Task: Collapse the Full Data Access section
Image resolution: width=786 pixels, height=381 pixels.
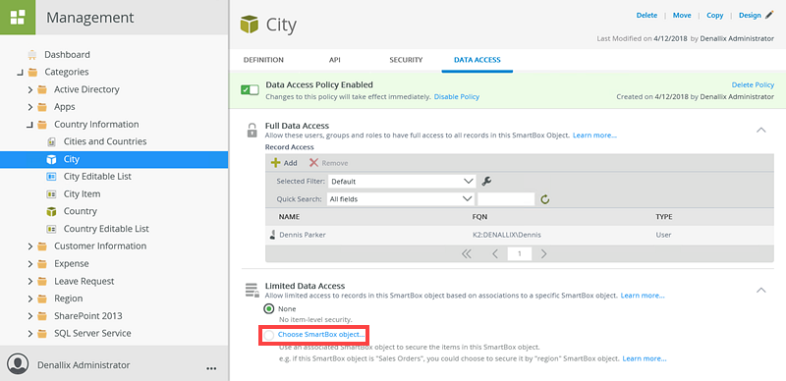Action: click(760, 130)
